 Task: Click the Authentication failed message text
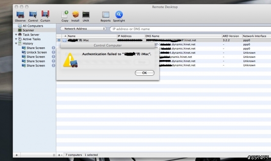coord(117,54)
